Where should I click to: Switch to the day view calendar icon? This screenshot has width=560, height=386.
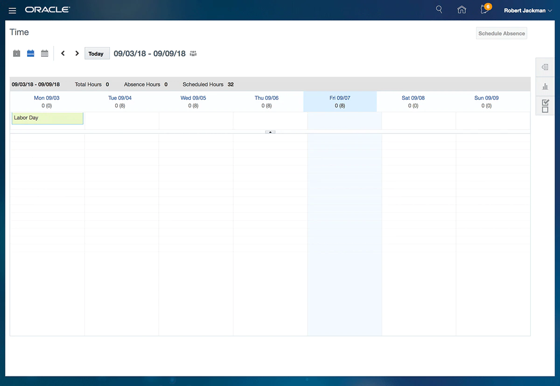(x=17, y=54)
